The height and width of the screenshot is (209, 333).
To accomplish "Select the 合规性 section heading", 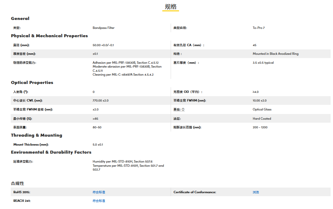I will [x=18, y=183].
